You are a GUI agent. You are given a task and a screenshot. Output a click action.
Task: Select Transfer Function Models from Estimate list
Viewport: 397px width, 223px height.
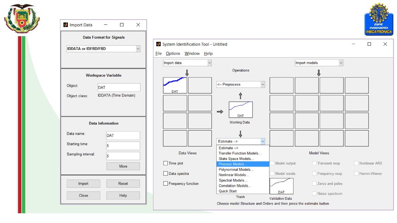pyautogui.click(x=243, y=153)
